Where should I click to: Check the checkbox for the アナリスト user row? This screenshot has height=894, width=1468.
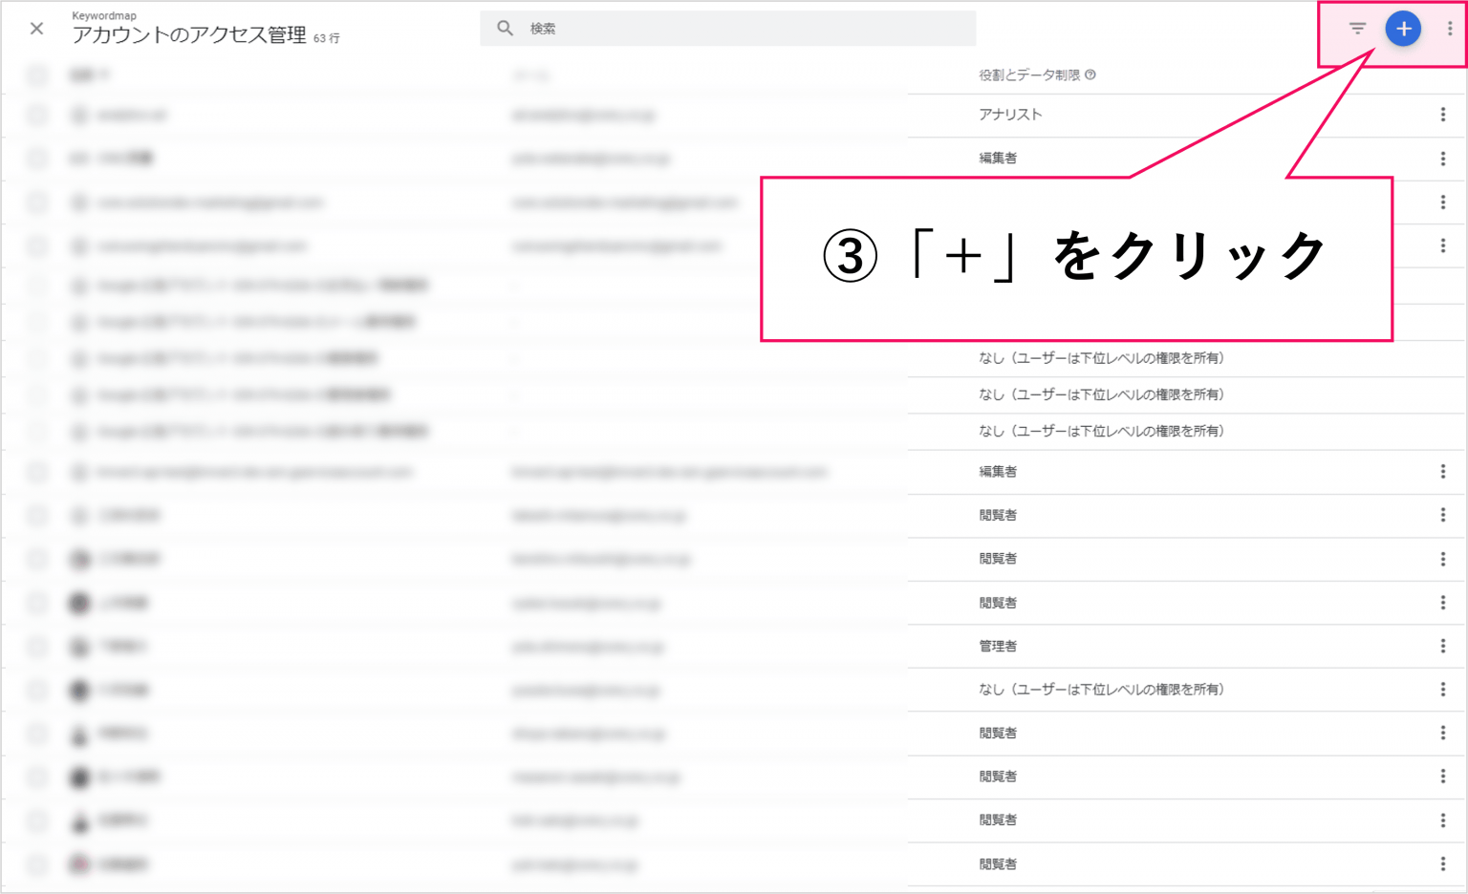(36, 115)
